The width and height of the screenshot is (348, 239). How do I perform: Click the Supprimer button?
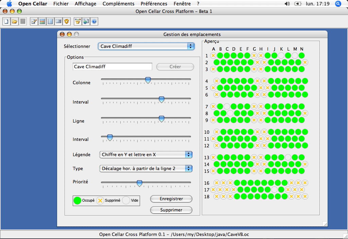[x=171, y=210]
